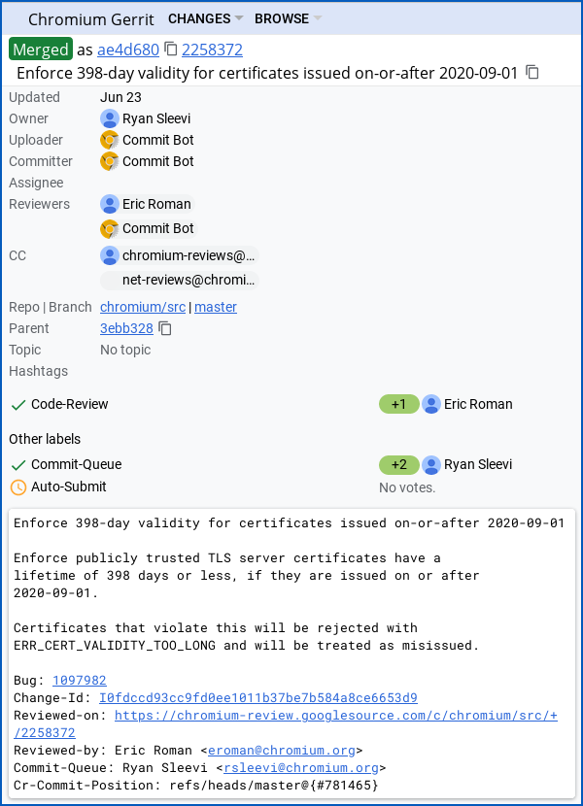Open the BROWSE dropdown menu
The image size is (583, 806).
pyautogui.click(x=288, y=18)
